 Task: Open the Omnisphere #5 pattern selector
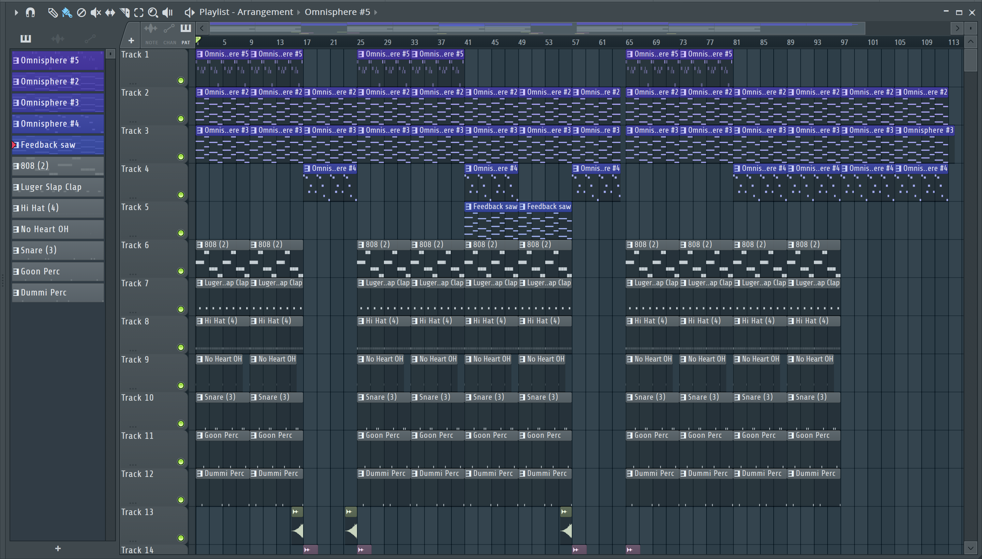coord(337,12)
